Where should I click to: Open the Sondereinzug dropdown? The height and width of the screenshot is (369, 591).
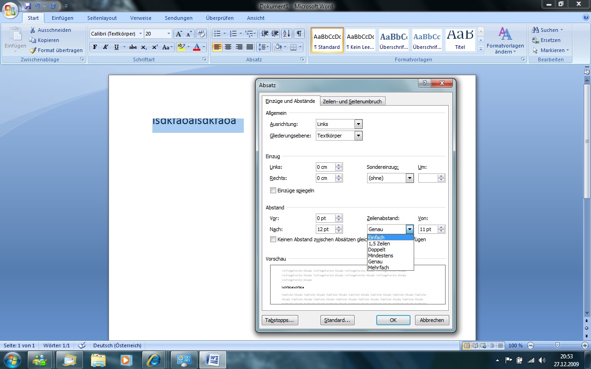tap(409, 178)
